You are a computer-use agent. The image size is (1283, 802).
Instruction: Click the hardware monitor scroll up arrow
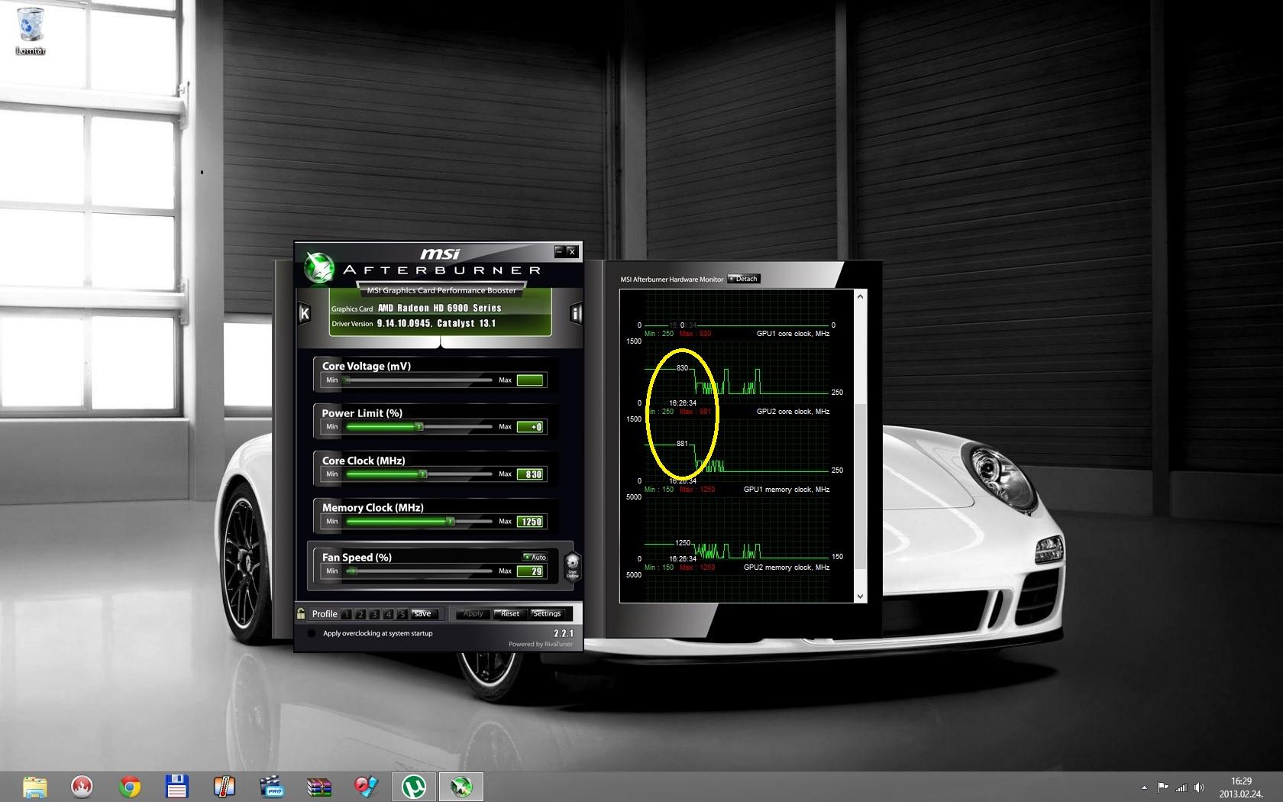point(861,296)
